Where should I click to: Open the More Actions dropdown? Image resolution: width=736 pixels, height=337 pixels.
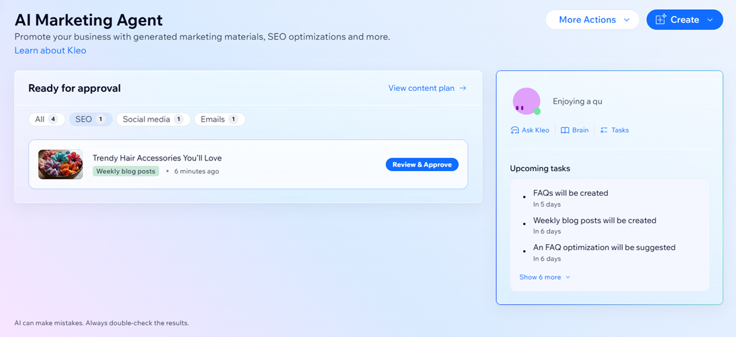pos(593,19)
